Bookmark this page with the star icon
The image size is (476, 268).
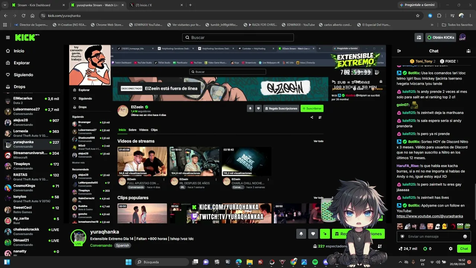click(x=418, y=16)
